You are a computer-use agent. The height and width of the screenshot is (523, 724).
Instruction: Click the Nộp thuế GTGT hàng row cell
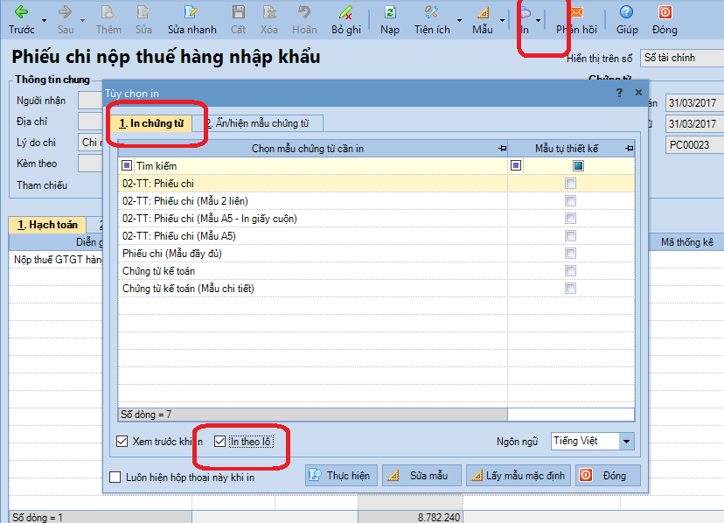56,260
